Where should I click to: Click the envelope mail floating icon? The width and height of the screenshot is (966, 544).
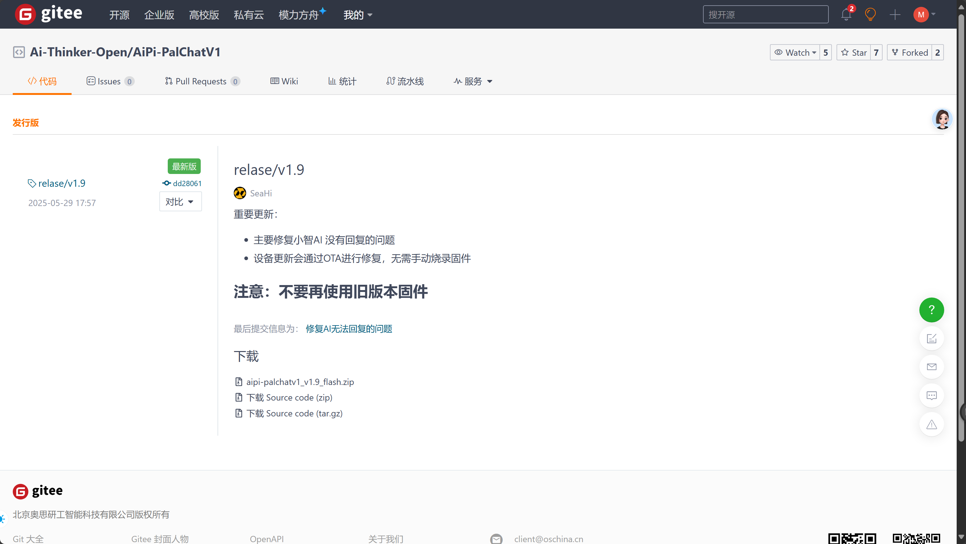[931, 367]
